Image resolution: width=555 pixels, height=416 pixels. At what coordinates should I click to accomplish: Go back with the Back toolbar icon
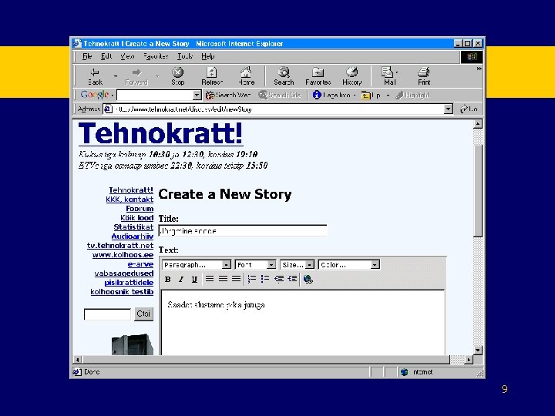[95, 76]
